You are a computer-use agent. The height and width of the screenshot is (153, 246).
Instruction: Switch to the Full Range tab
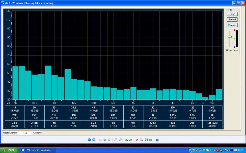click(37, 133)
